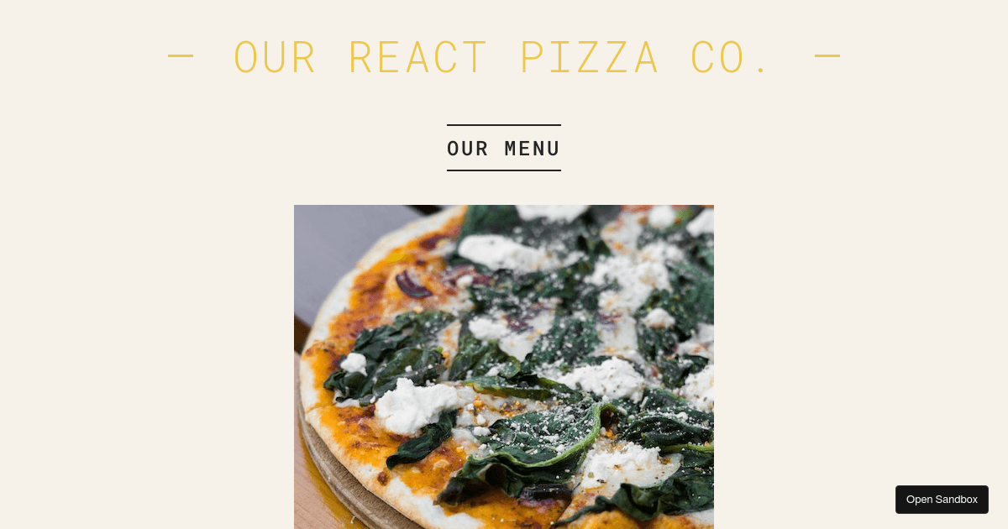Click the line above Our Menu
This screenshot has width=1008, height=529.
tap(504, 125)
